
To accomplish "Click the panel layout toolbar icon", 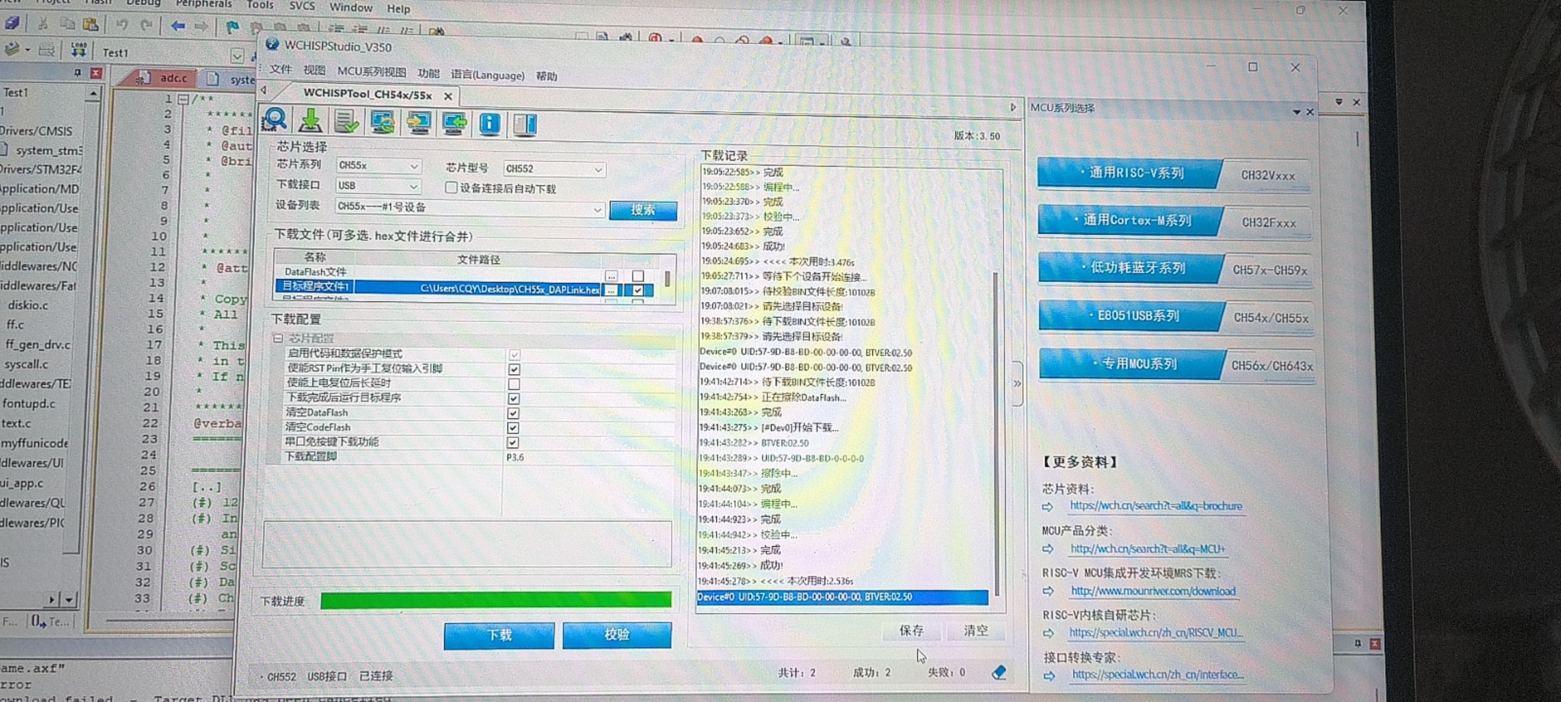I will pyautogui.click(x=524, y=124).
